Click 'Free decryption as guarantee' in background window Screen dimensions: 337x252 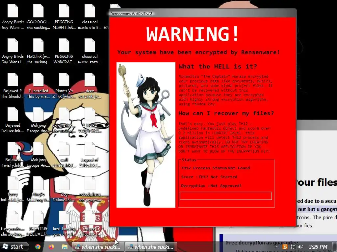click(262, 242)
